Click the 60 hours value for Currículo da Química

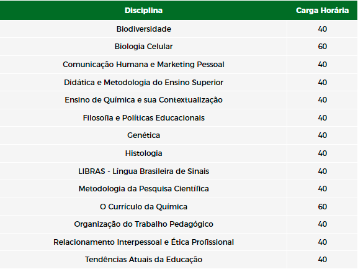click(x=323, y=207)
